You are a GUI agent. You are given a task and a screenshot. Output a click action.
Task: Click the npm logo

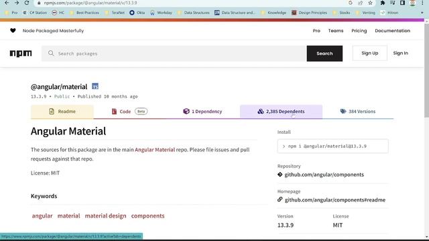tap(21, 54)
